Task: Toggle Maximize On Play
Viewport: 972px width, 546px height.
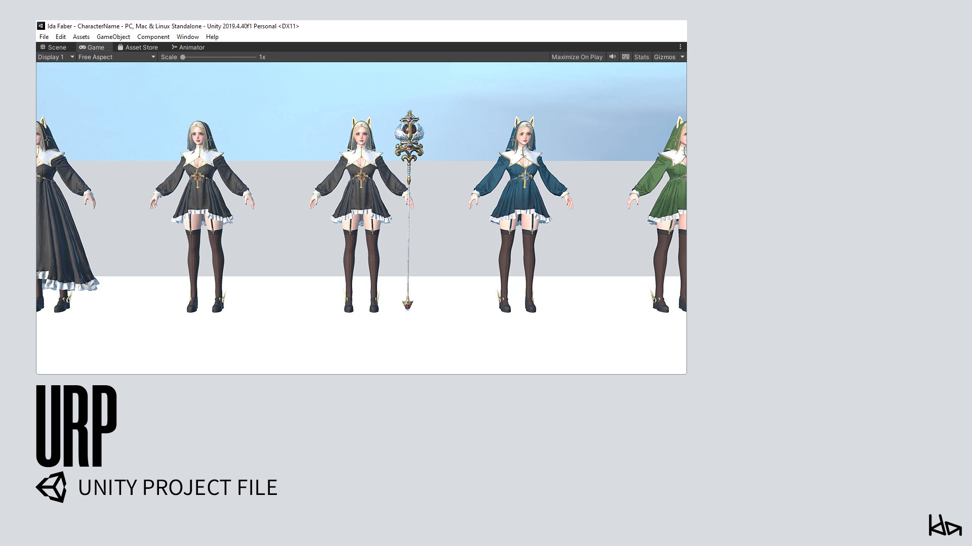Action: pos(577,57)
